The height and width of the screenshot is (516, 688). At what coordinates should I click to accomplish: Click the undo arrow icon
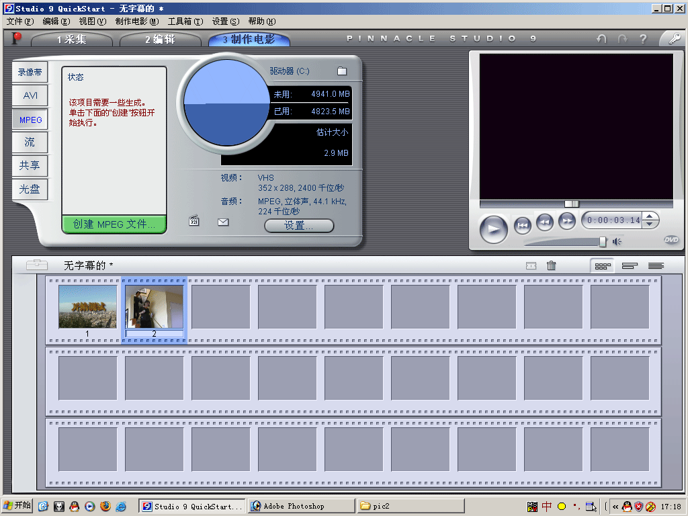pos(601,39)
